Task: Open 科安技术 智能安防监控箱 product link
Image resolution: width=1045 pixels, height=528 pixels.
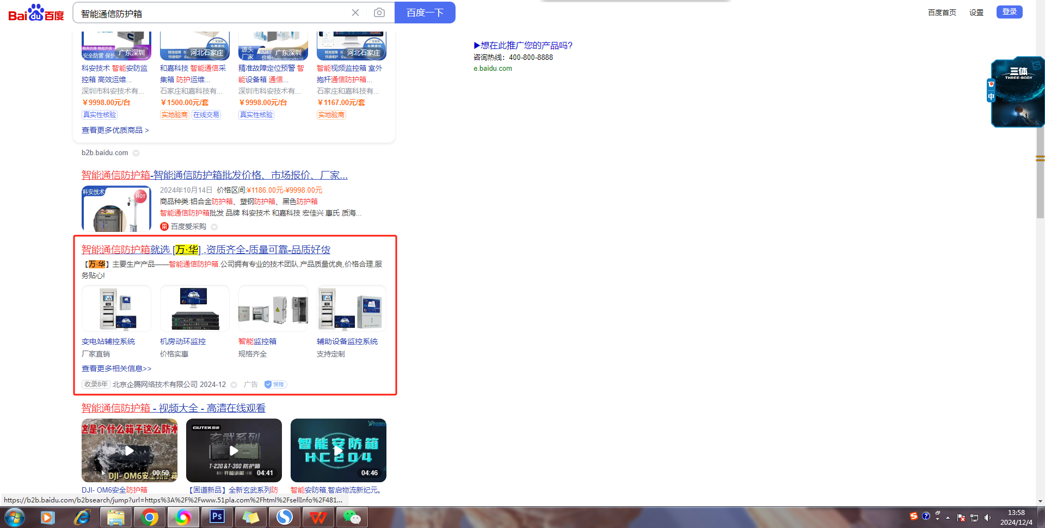Action: click(114, 73)
